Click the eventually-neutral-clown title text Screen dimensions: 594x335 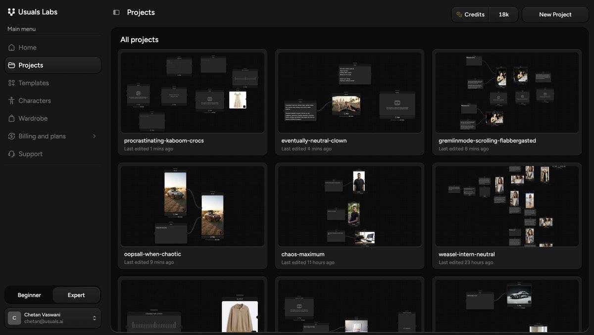pos(314,141)
